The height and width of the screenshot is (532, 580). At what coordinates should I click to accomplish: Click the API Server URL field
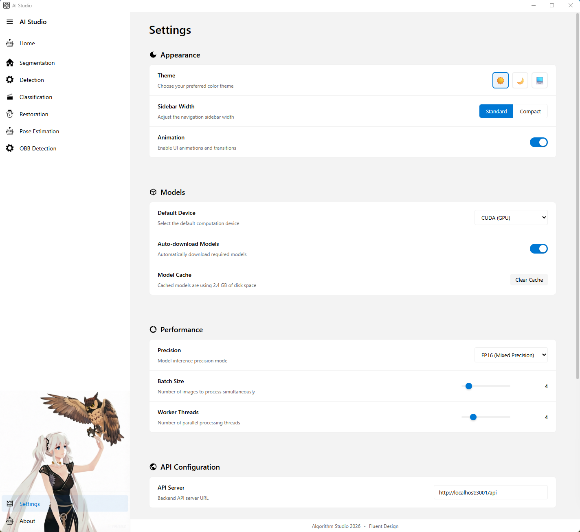[x=490, y=492]
